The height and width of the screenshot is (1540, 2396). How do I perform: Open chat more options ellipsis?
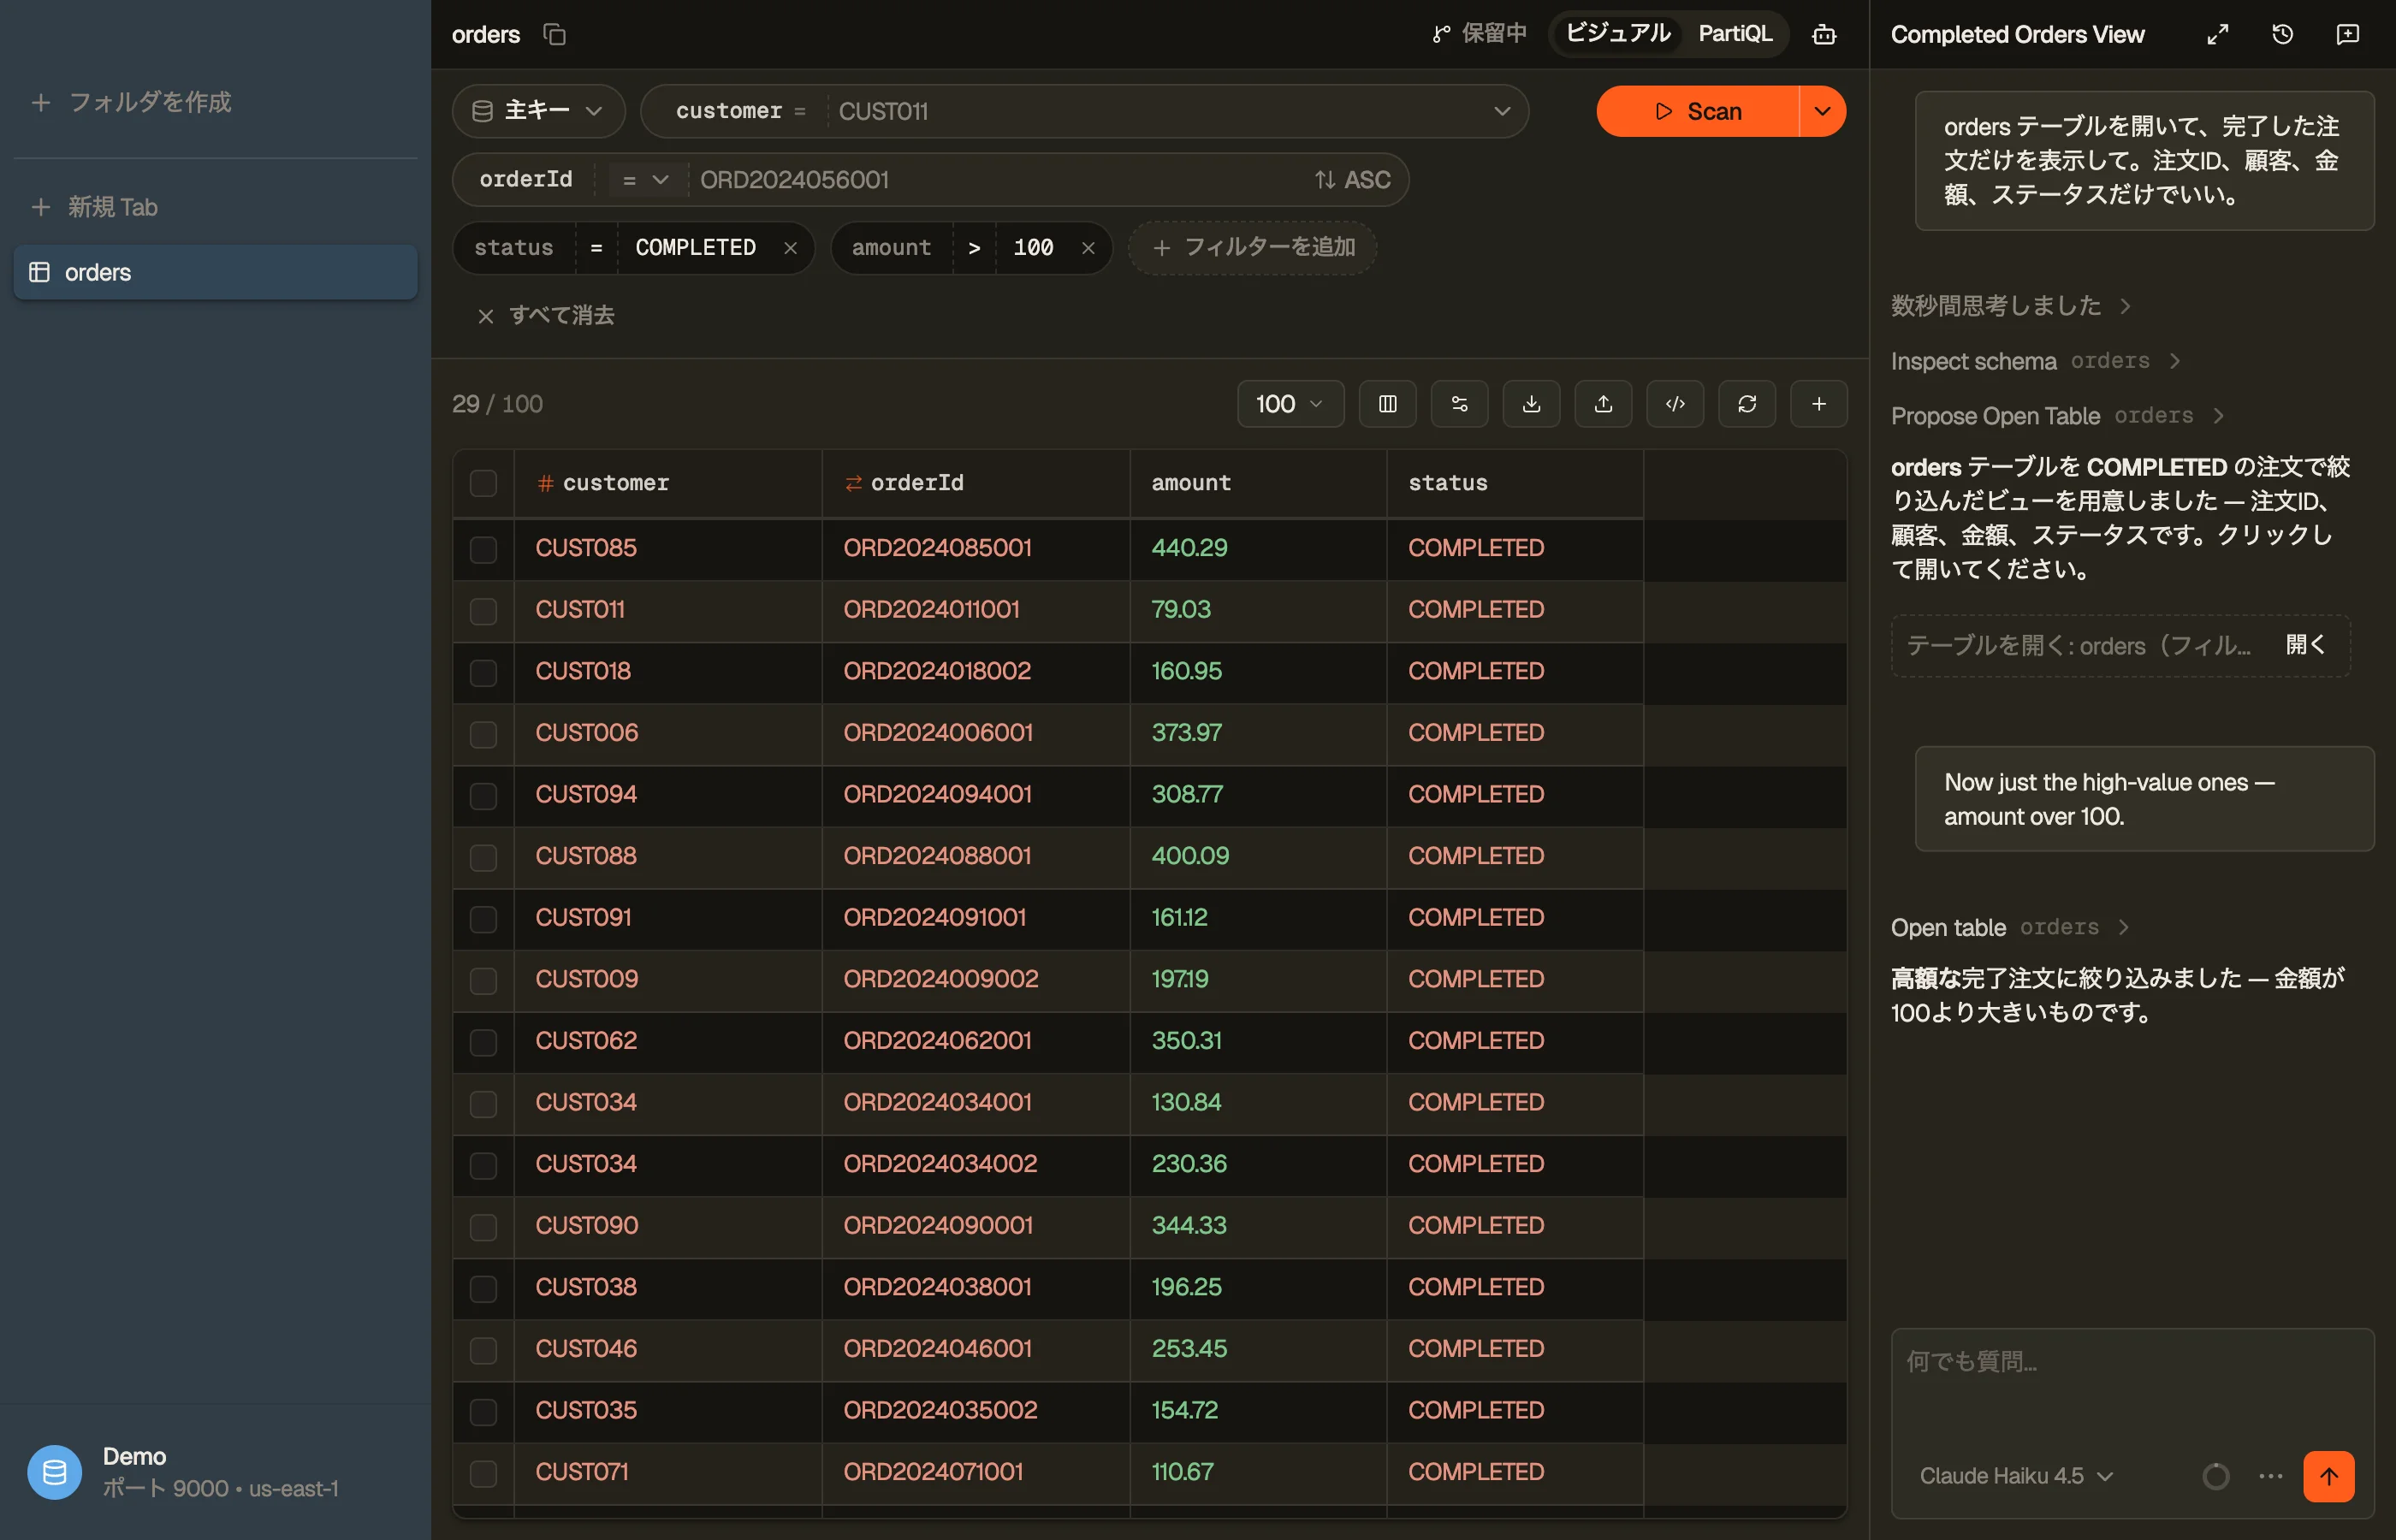point(2270,1476)
